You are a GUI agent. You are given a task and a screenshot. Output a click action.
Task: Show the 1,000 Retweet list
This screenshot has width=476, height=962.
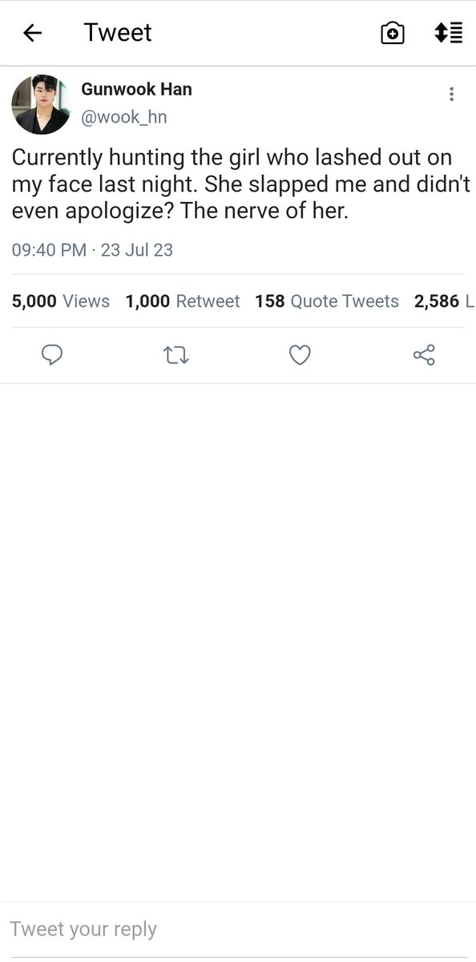pos(183,301)
